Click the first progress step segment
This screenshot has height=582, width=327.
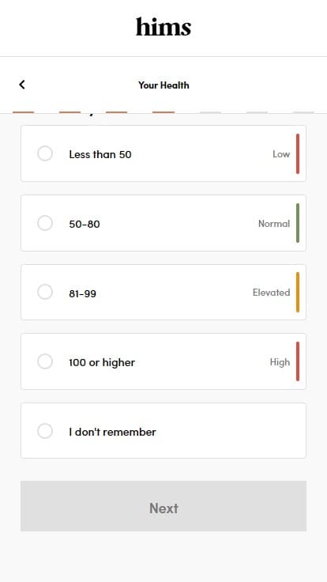[24, 112]
